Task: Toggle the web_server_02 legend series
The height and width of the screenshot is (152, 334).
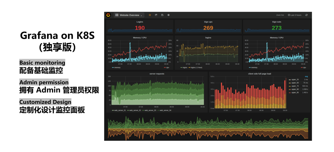Action: [134, 110]
